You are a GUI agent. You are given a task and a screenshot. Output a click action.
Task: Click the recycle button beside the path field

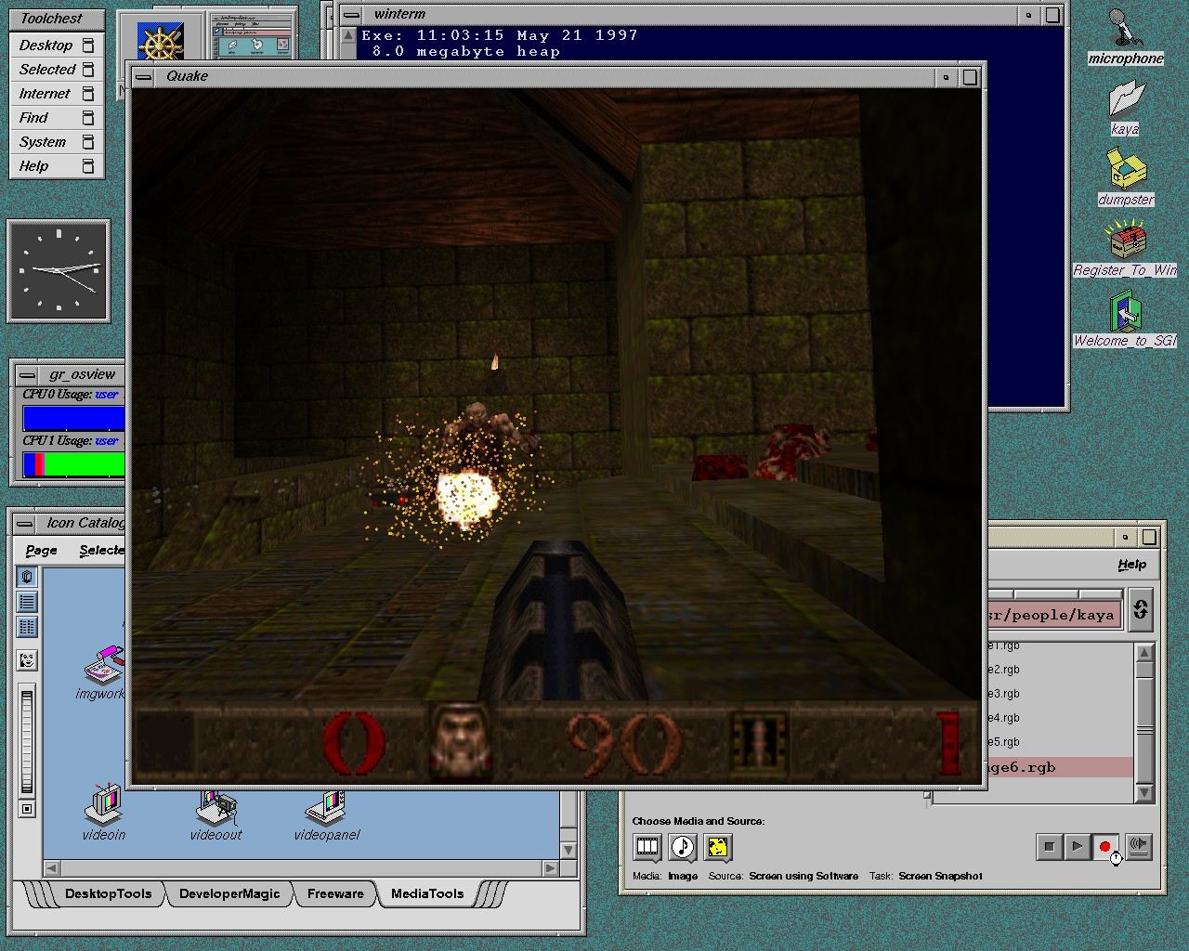tap(1141, 609)
